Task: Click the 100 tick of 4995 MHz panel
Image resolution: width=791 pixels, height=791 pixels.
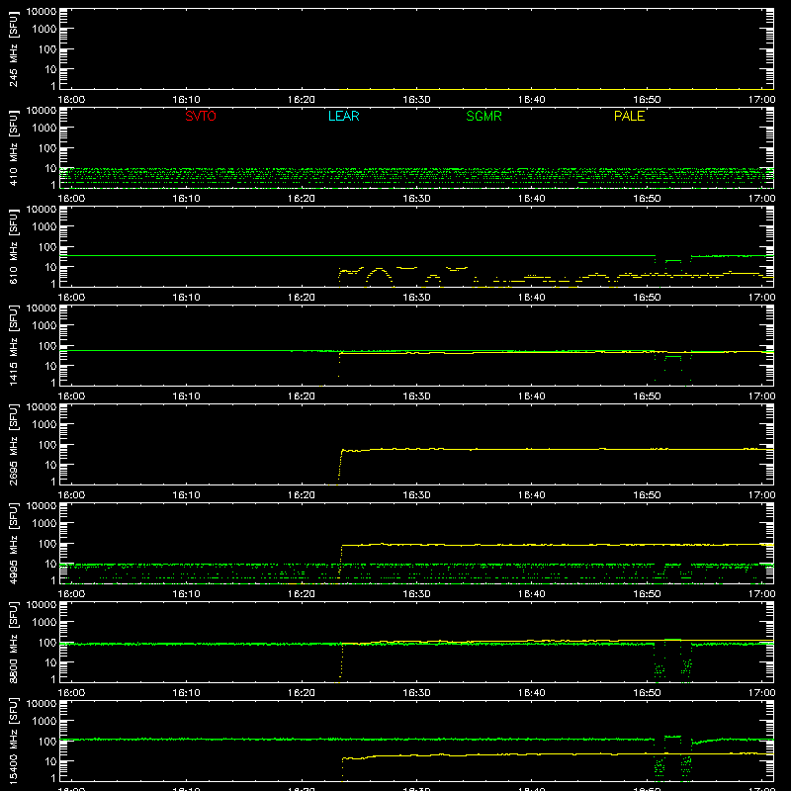Action: (x=47, y=543)
